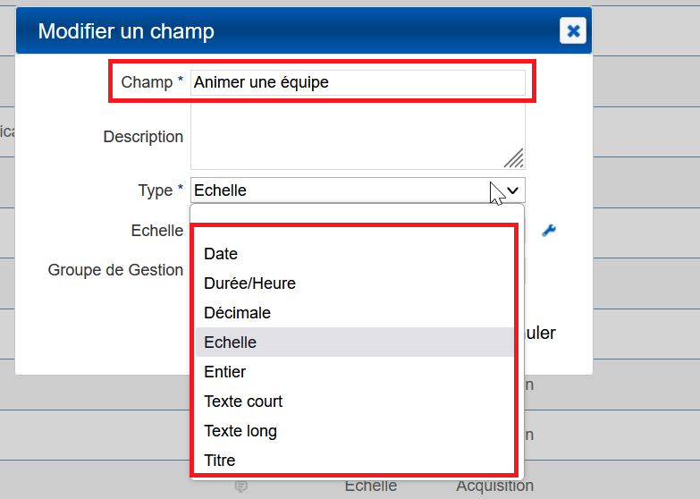The image size is (700, 499).
Task: Grab the Description box resize handle
Action: [513, 158]
